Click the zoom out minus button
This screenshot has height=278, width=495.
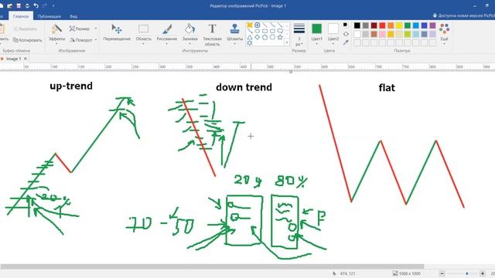click(x=442, y=273)
